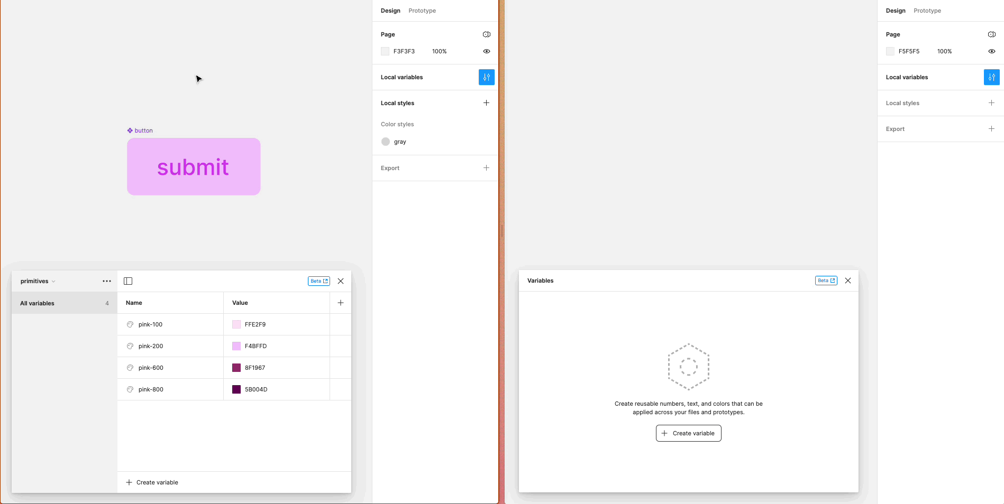Click Create variable at bottom of primitives table
Screen dimensions: 1004x504
152,482
